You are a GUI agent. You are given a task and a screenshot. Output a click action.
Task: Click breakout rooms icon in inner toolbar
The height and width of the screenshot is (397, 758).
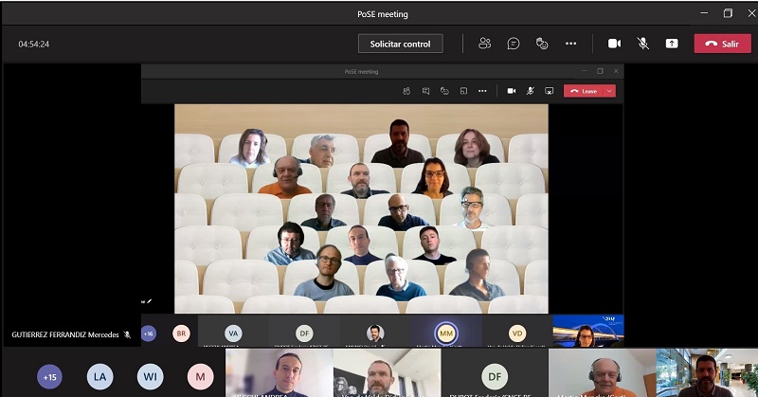463,91
